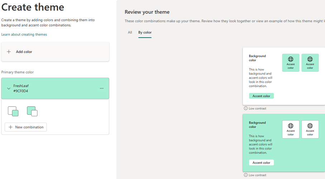The image size is (325, 179).
Task: Click info icon beside Low contrast under white card
Action: click(x=245, y=108)
